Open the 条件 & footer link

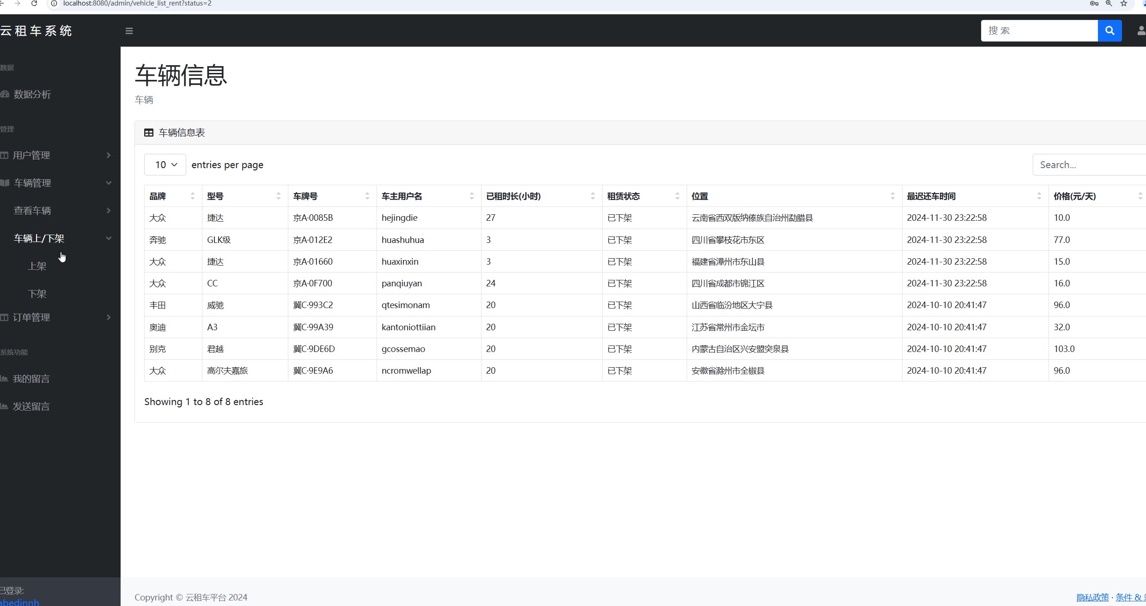(x=1131, y=597)
